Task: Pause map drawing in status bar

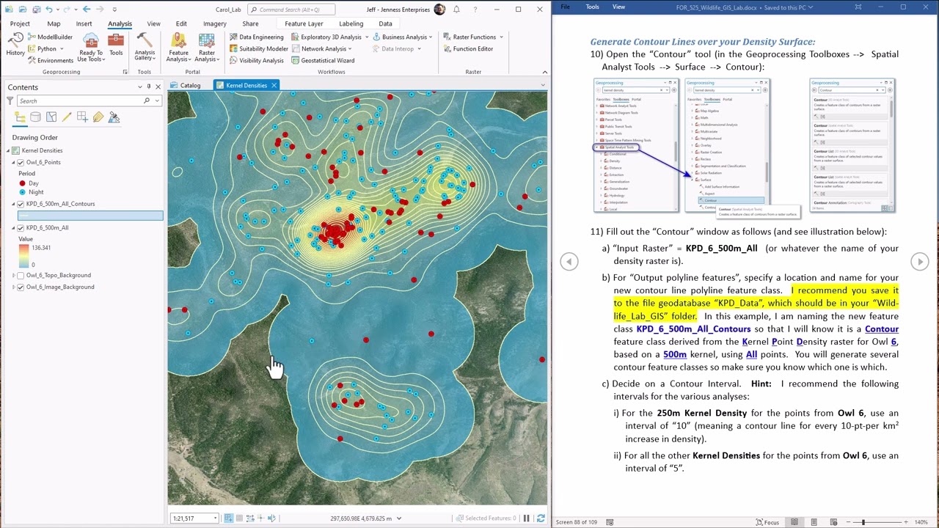Action: click(526, 518)
